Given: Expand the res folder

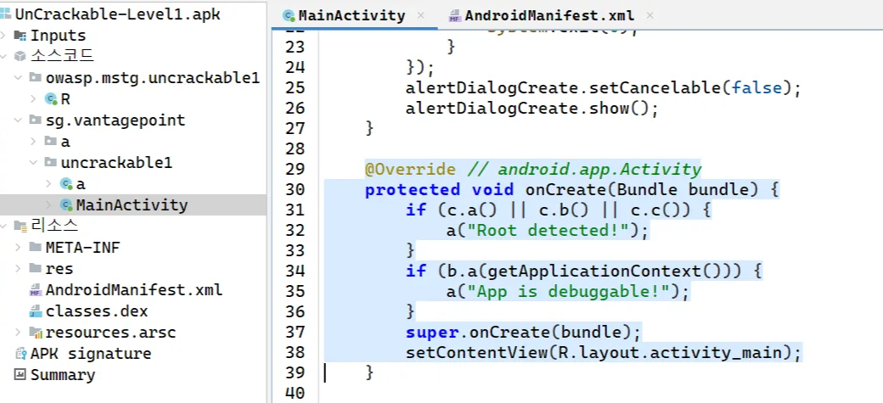Looking at the screenshot, I should point(19,268).
